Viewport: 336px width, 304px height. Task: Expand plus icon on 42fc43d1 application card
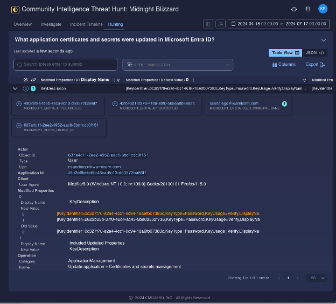115,103
